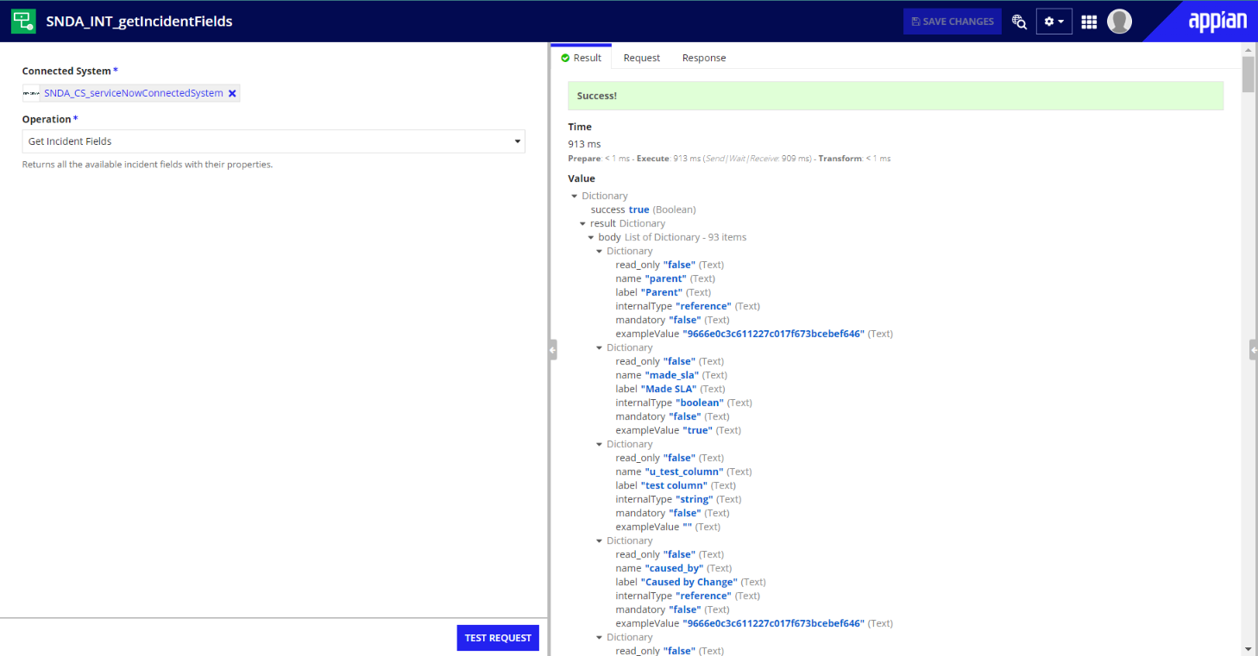This screenshot has height=656, width=1258.
Task: Collapse the top-level Dictionary node
Action: click(575, 197)
